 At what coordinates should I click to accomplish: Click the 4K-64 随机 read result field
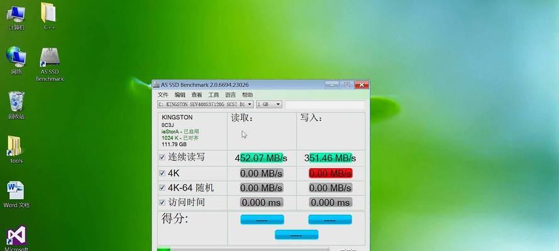(262, 188)
